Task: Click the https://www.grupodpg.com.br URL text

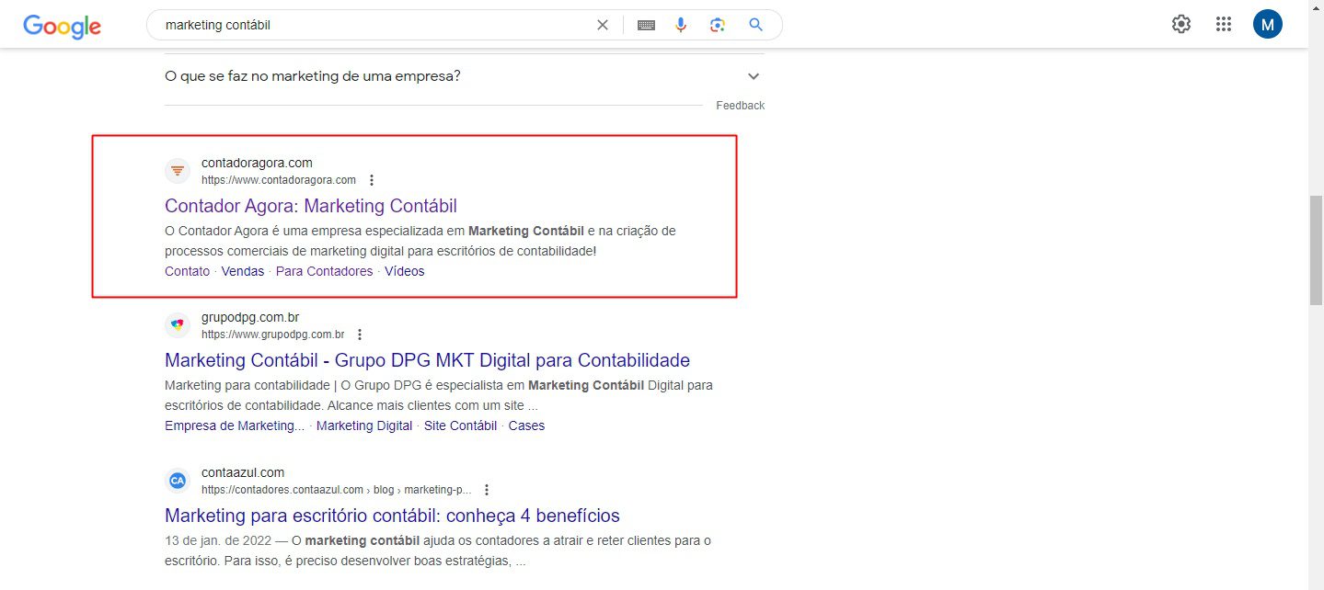Action: point(273,335)
